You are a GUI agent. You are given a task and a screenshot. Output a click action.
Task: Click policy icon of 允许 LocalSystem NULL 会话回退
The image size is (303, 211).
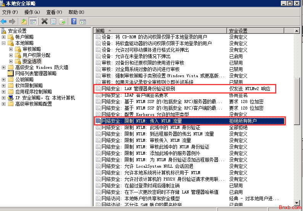[98, 166]
